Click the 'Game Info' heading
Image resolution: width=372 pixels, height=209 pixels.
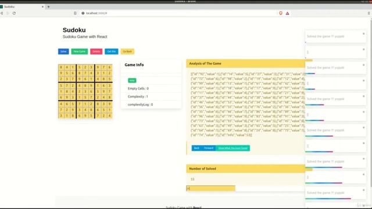click(134, 64)
